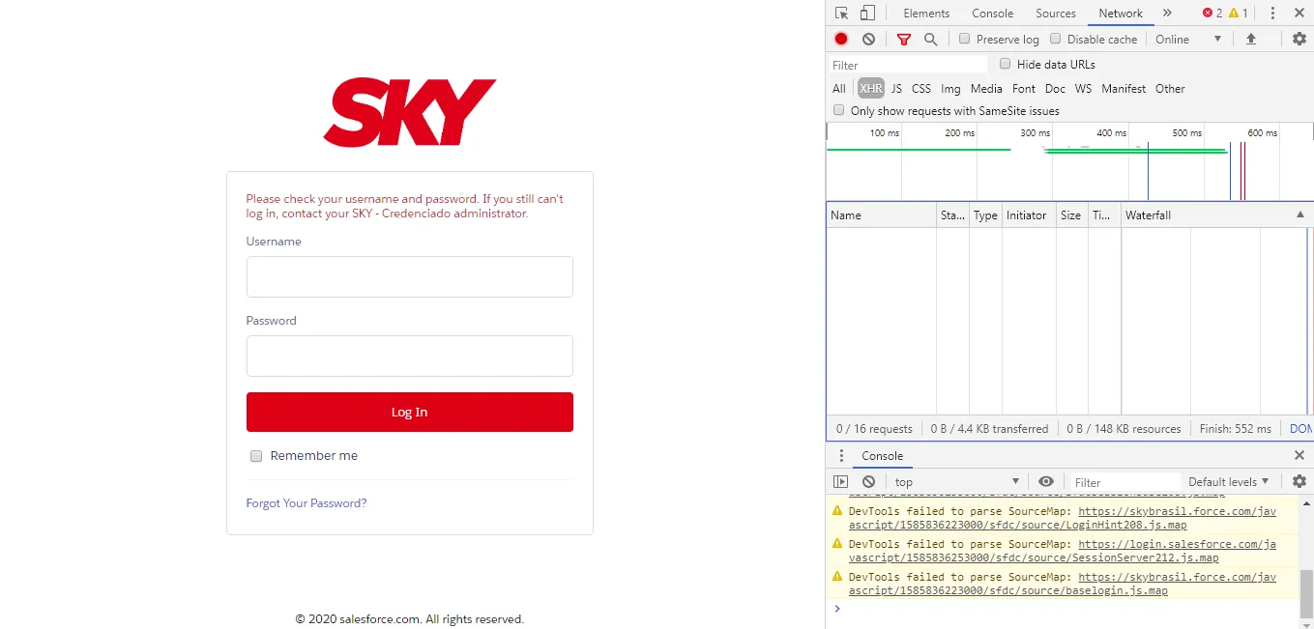Screen dimensions: 1314x629
Task: Check the Remember me checkbox
Action: coord(256,456)
